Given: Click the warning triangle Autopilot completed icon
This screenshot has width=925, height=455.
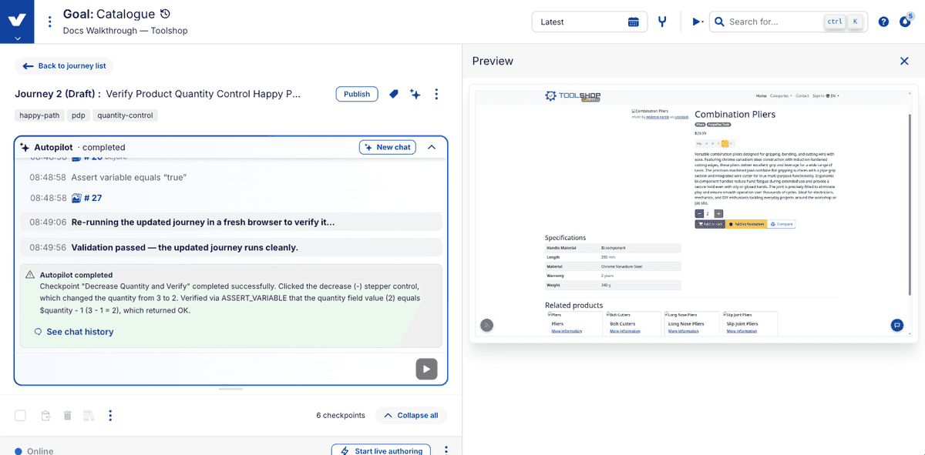Looking at the screenshot, I should coord(30,275).
